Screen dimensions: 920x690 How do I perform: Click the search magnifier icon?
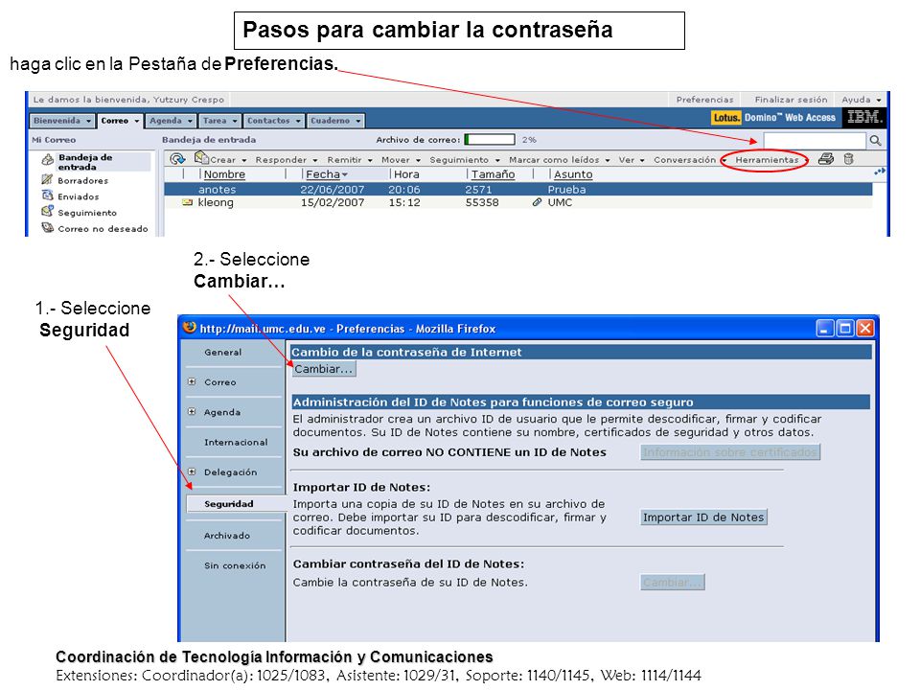click(875, 140)
